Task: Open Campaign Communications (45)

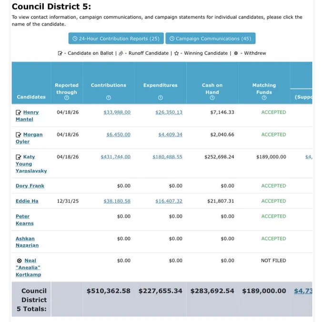Action: [210, 39]
